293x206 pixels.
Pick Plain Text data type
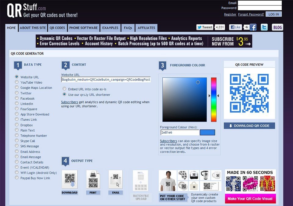click(16, 130)
